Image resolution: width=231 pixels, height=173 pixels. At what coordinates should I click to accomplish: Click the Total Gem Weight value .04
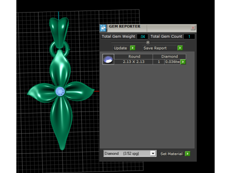click(x=142, y=37)
